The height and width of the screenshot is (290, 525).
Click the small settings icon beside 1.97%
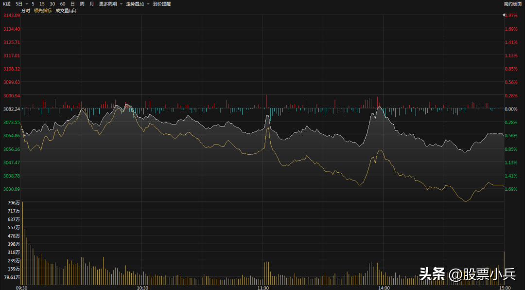(x=504, y=15)
